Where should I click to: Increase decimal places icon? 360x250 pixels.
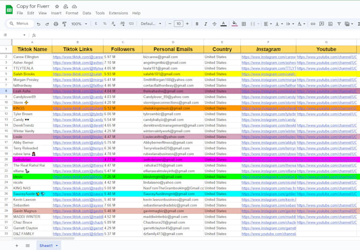click(122, 24)
